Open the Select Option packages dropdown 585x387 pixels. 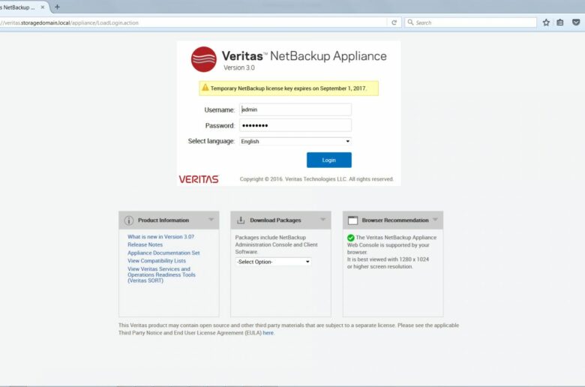coord(273,262)
